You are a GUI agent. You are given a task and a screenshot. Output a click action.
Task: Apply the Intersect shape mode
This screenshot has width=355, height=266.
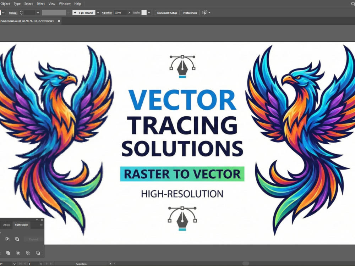[x=7, y=239]
